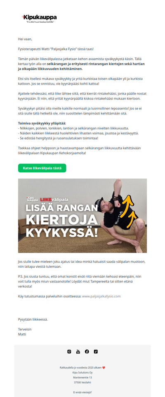Click the 'Ei enää viestejä?' unsubscribe text

pos(82,392)
